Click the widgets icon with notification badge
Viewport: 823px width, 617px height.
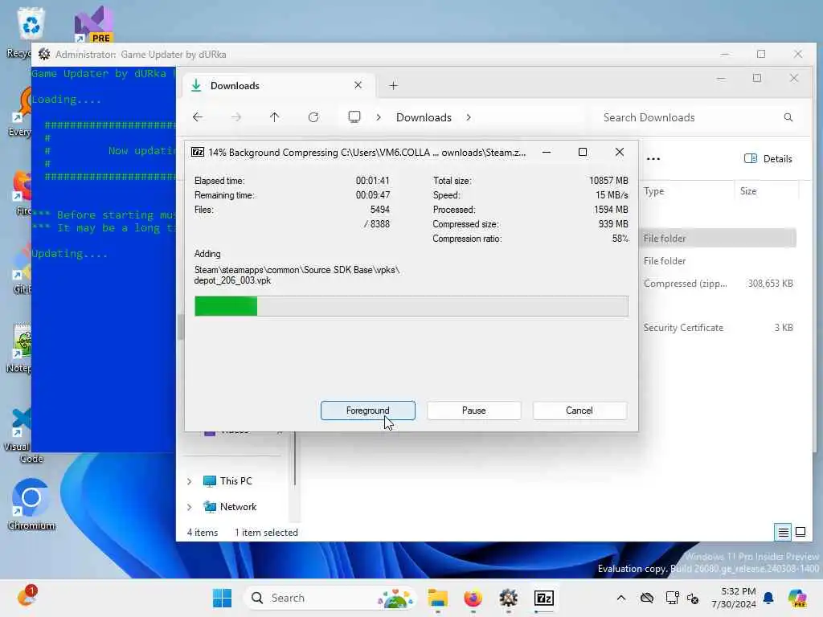tap(27, 597)
